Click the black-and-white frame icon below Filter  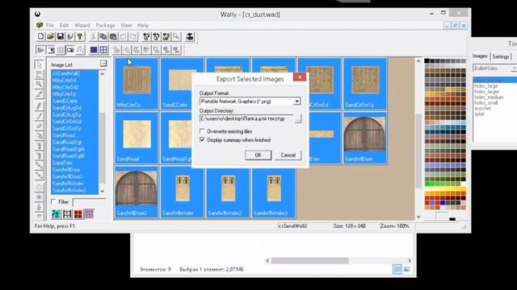(x=67, y=214)
